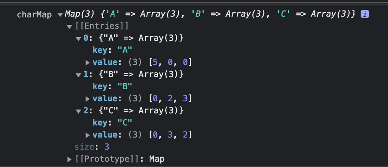Viewport: 388px width, 167px height.
Task: Click the Map(3) summary line text
Action: pyautogui.click(x=210, y=14)
